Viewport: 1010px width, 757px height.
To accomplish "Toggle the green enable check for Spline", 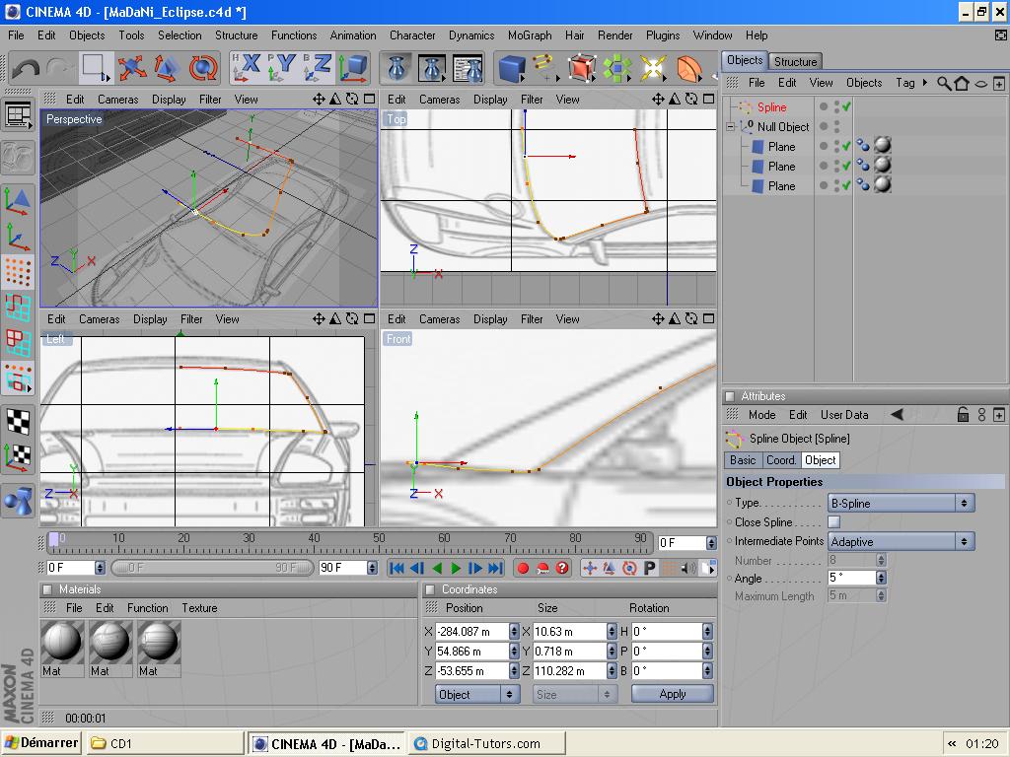I will click(x=846, y=106).
